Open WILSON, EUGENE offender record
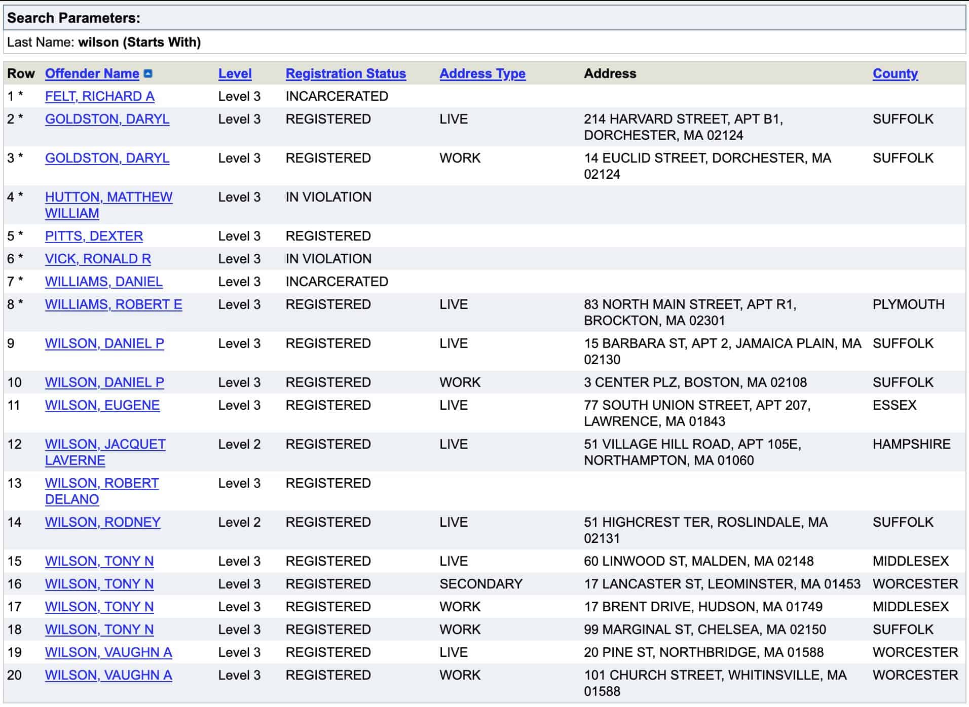Image resolution: width=969 pixels, height=707 pixels. point(102,405)
